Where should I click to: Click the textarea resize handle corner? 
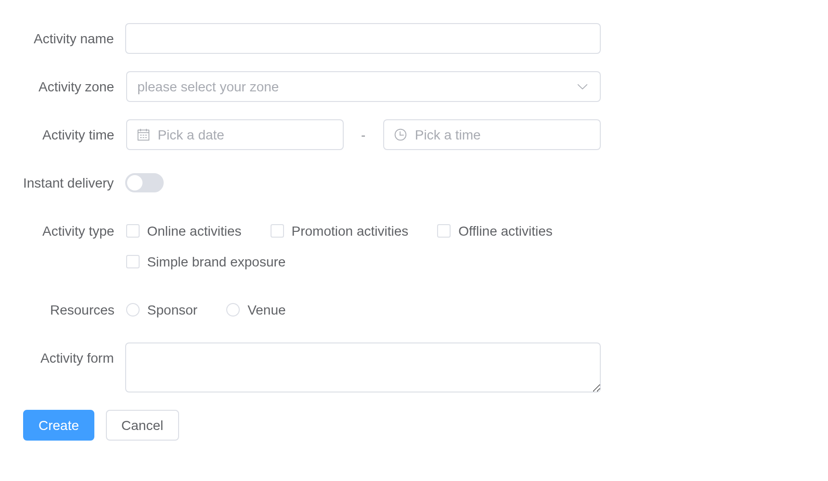596,388
